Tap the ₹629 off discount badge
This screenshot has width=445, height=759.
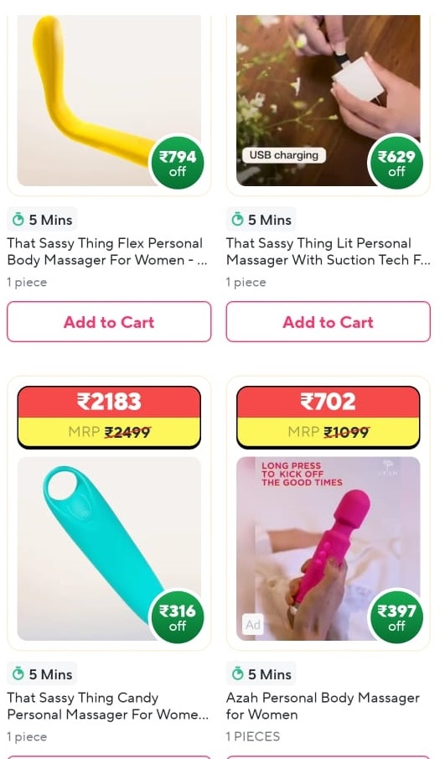(396, 163)
